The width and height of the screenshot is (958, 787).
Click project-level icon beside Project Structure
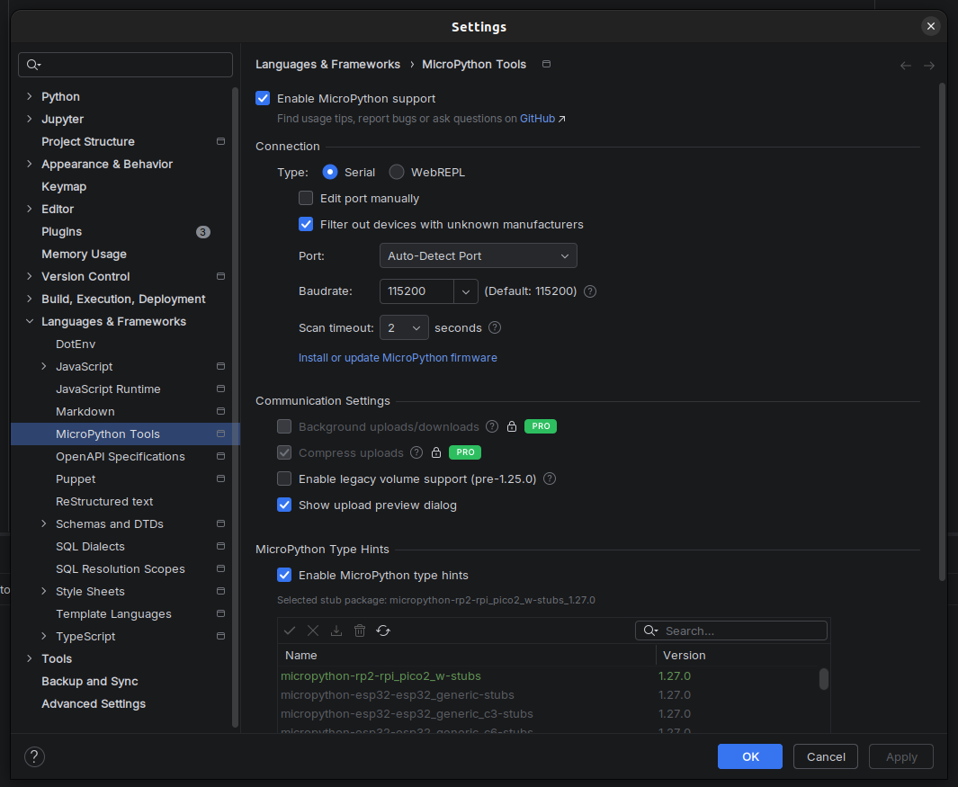click(220, 142)
